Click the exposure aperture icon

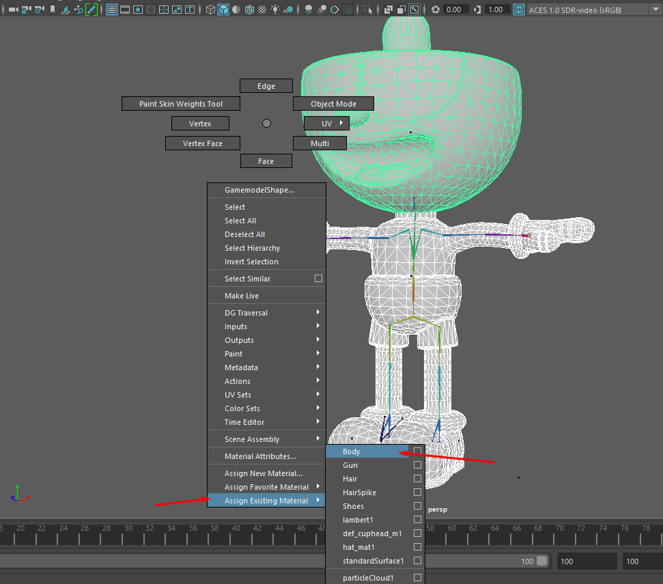(x=436, y=10)
